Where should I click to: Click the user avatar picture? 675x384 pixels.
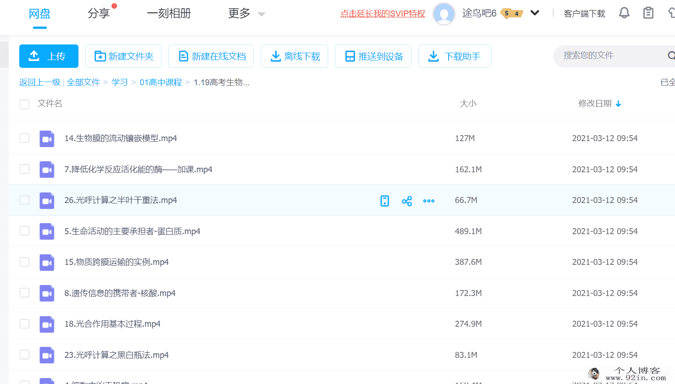click(444, 14)
